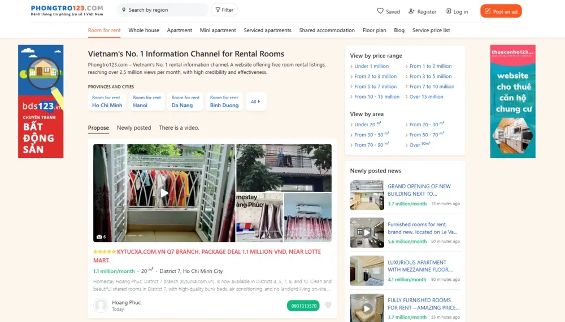The height and width of the screenshot is (322, 565).
Task: Open the Serviced apartments menu item
Action: click(x=267, y=30)
